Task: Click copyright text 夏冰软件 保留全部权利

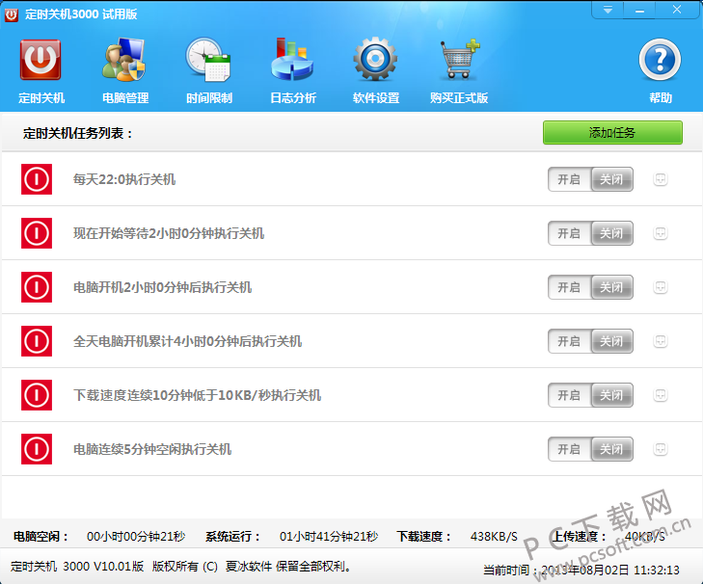Action: pos(288,566)
